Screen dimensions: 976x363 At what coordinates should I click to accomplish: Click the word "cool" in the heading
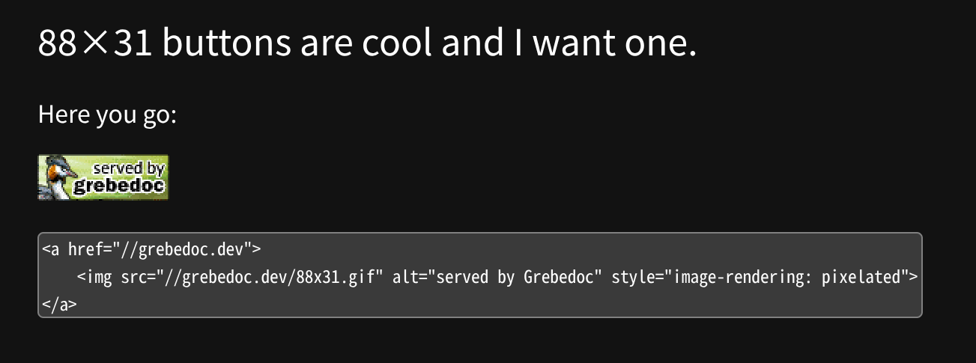pos(396,45)
